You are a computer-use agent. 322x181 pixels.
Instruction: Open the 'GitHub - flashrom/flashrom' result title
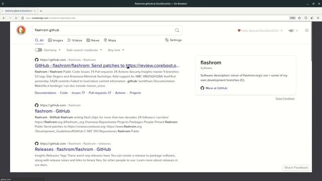(x=107, y=65)
